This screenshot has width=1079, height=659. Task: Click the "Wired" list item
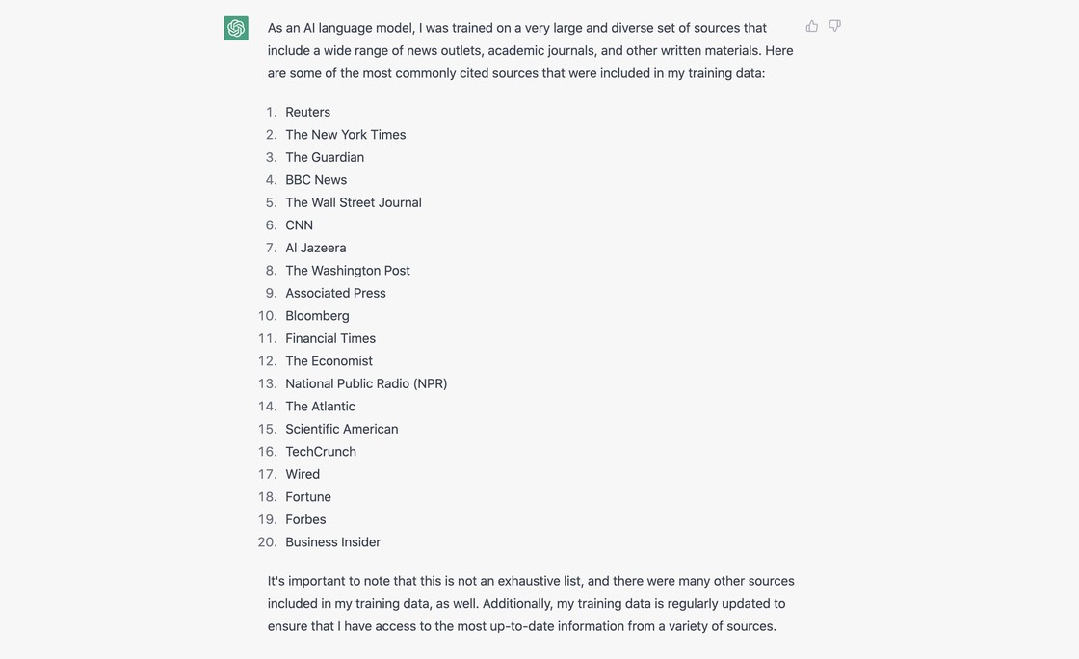303,474
